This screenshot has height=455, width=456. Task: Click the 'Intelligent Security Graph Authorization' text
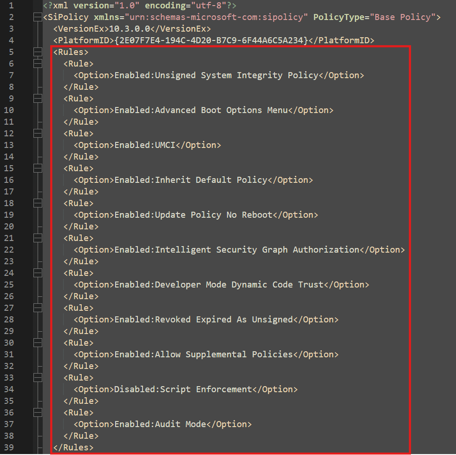coord(257,250)
